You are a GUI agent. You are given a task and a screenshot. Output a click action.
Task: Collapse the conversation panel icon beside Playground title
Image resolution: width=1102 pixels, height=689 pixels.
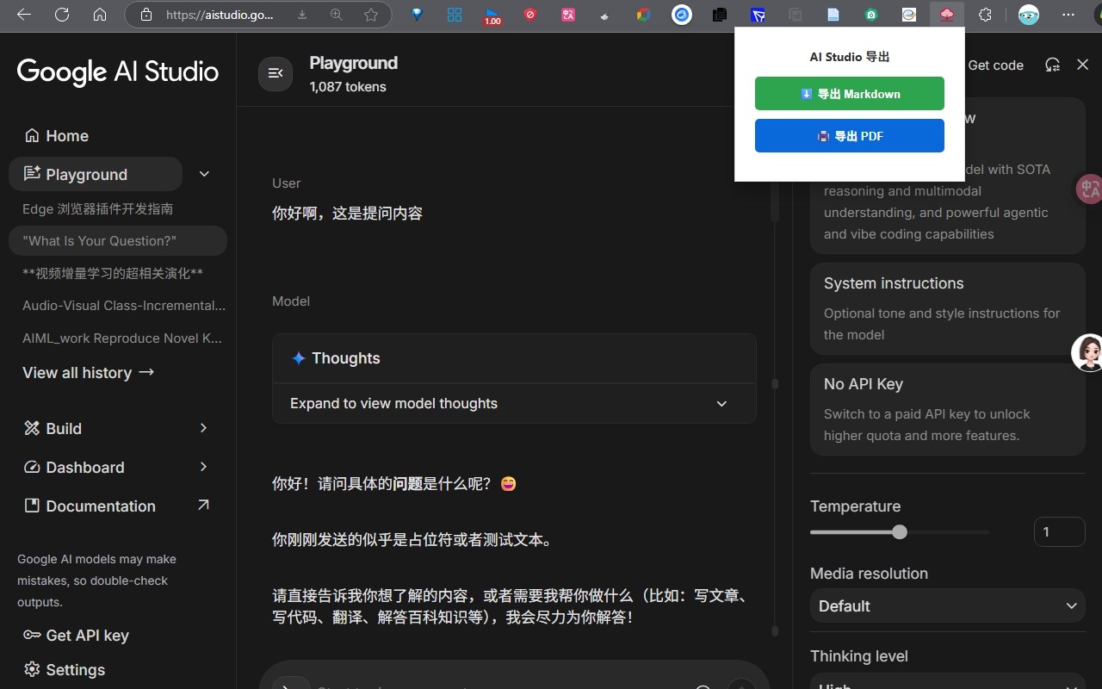coord(275,74)
